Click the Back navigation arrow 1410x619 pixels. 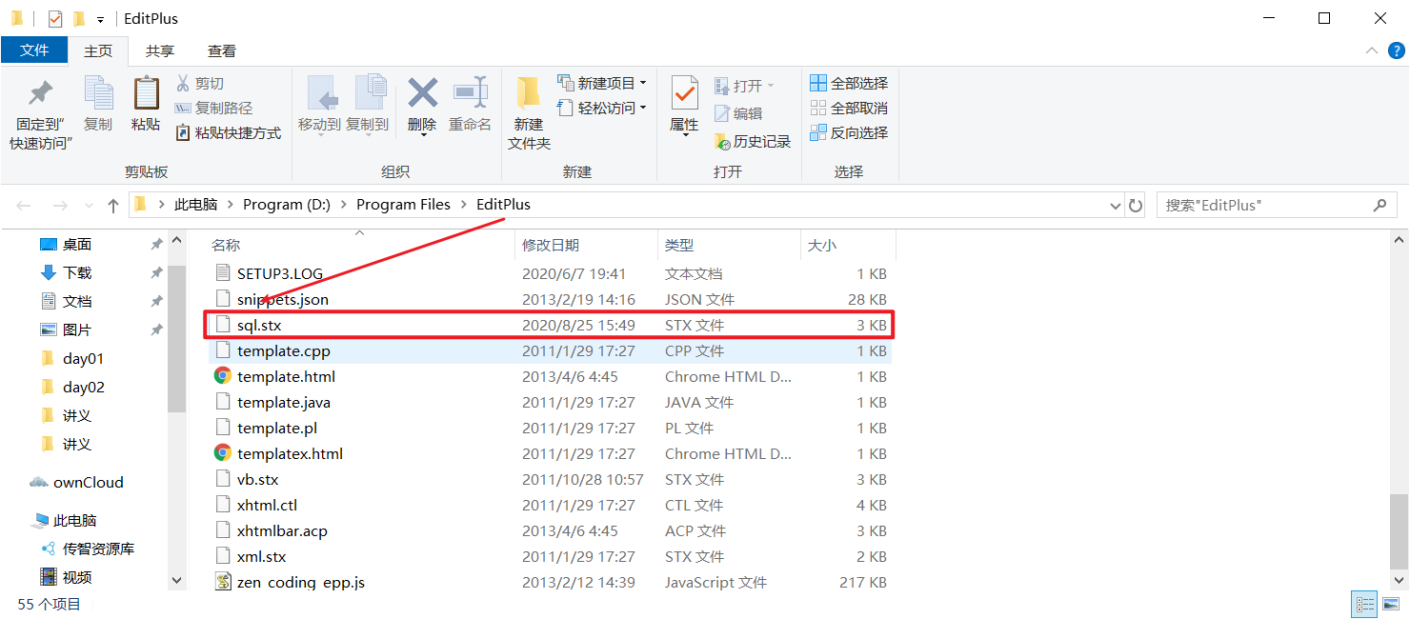click(24, 205)
